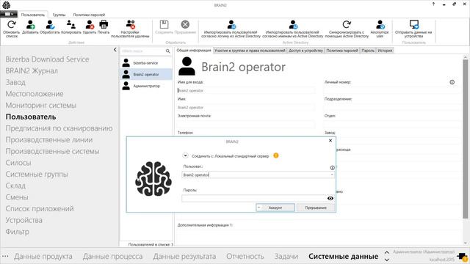Add a new user with Добавить
Screen dimensions: 470x264
(x=30, y=27)
